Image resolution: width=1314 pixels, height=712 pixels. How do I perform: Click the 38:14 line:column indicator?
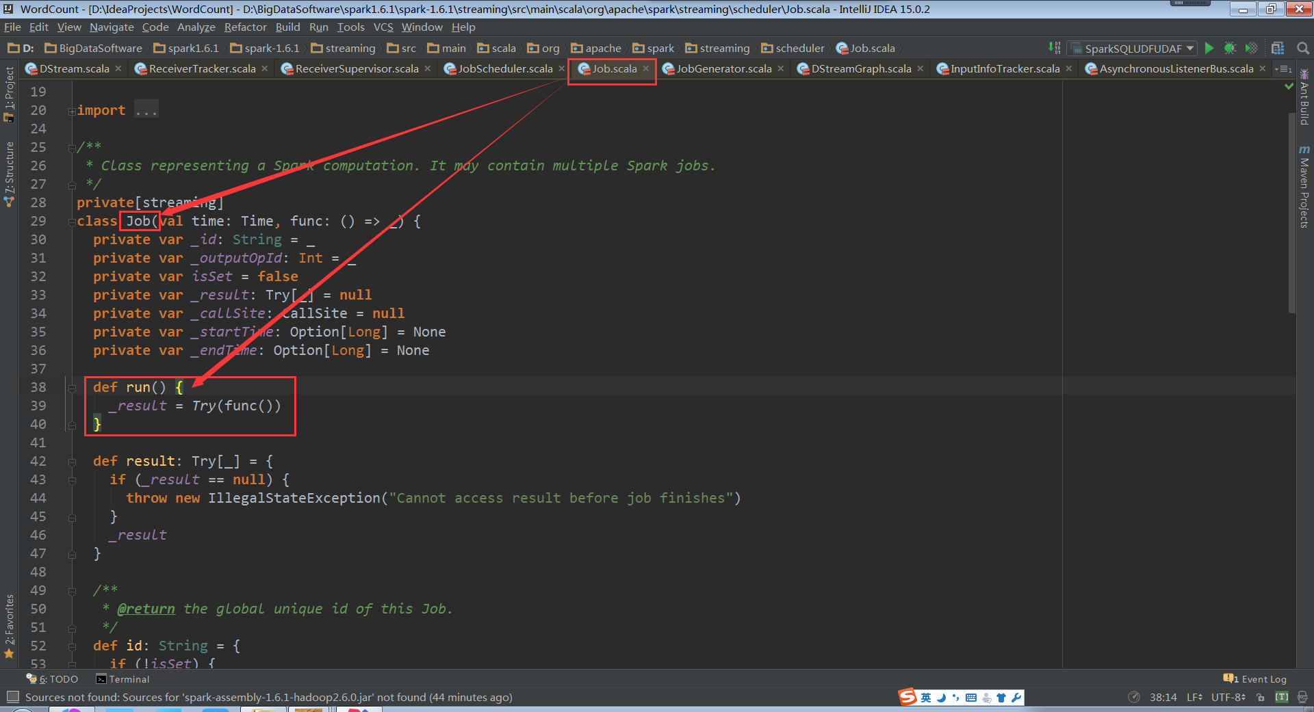click(x=1163, y=697)
